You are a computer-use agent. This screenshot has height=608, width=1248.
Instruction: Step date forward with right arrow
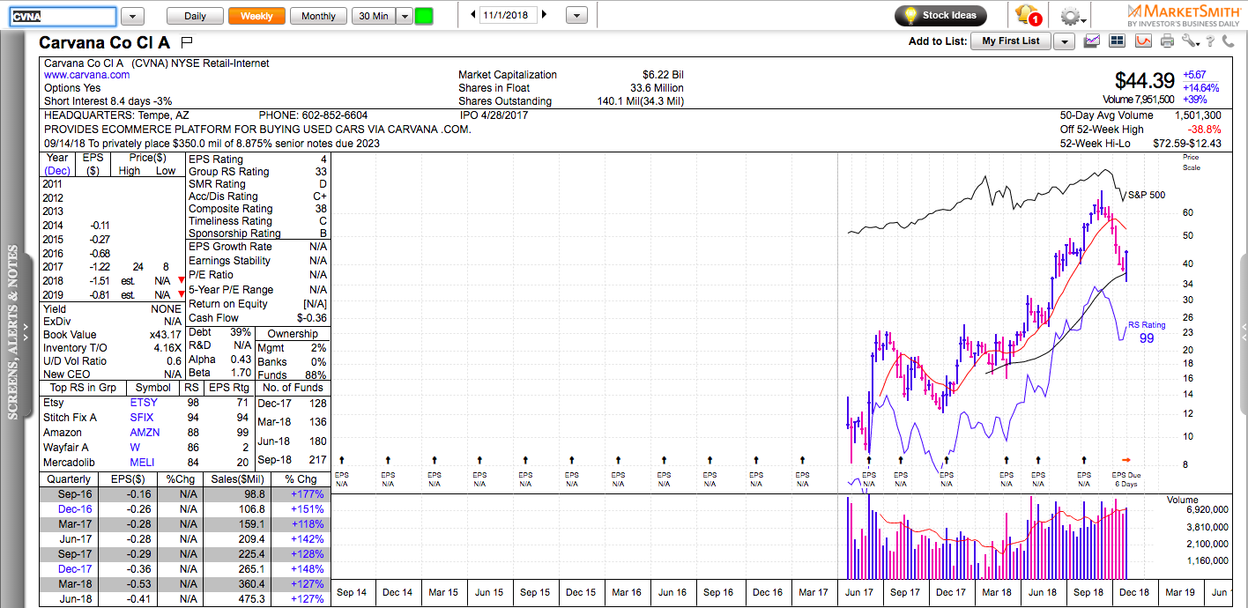coord(545,15)
